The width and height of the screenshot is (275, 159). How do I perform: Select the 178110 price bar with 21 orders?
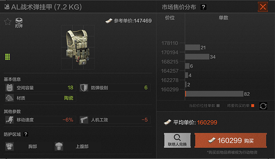click(x=192, y=47)
